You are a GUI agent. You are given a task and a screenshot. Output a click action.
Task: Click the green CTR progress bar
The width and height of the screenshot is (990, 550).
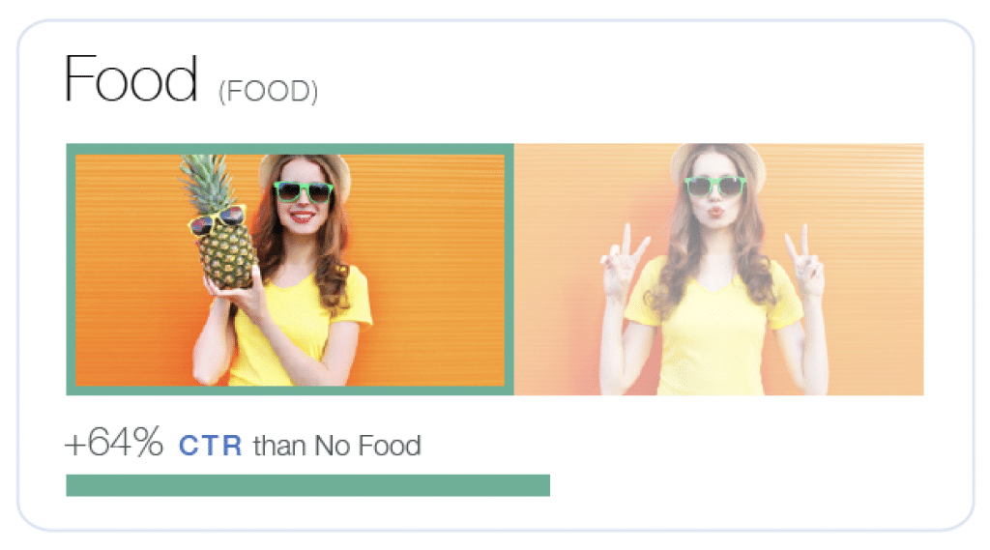click(x=308, y=485)
